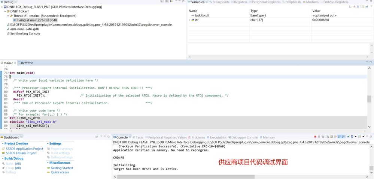Switch to the Problems tab
The image size is (374, 179).
197,137
